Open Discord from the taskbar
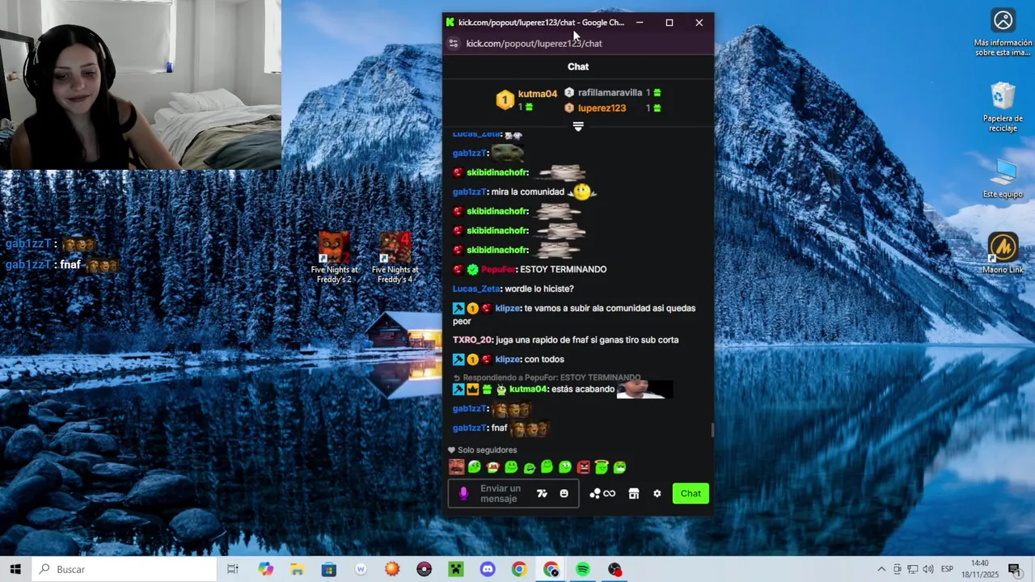The height and width of the screenshot is (582, 1035). tap(488, 569)
